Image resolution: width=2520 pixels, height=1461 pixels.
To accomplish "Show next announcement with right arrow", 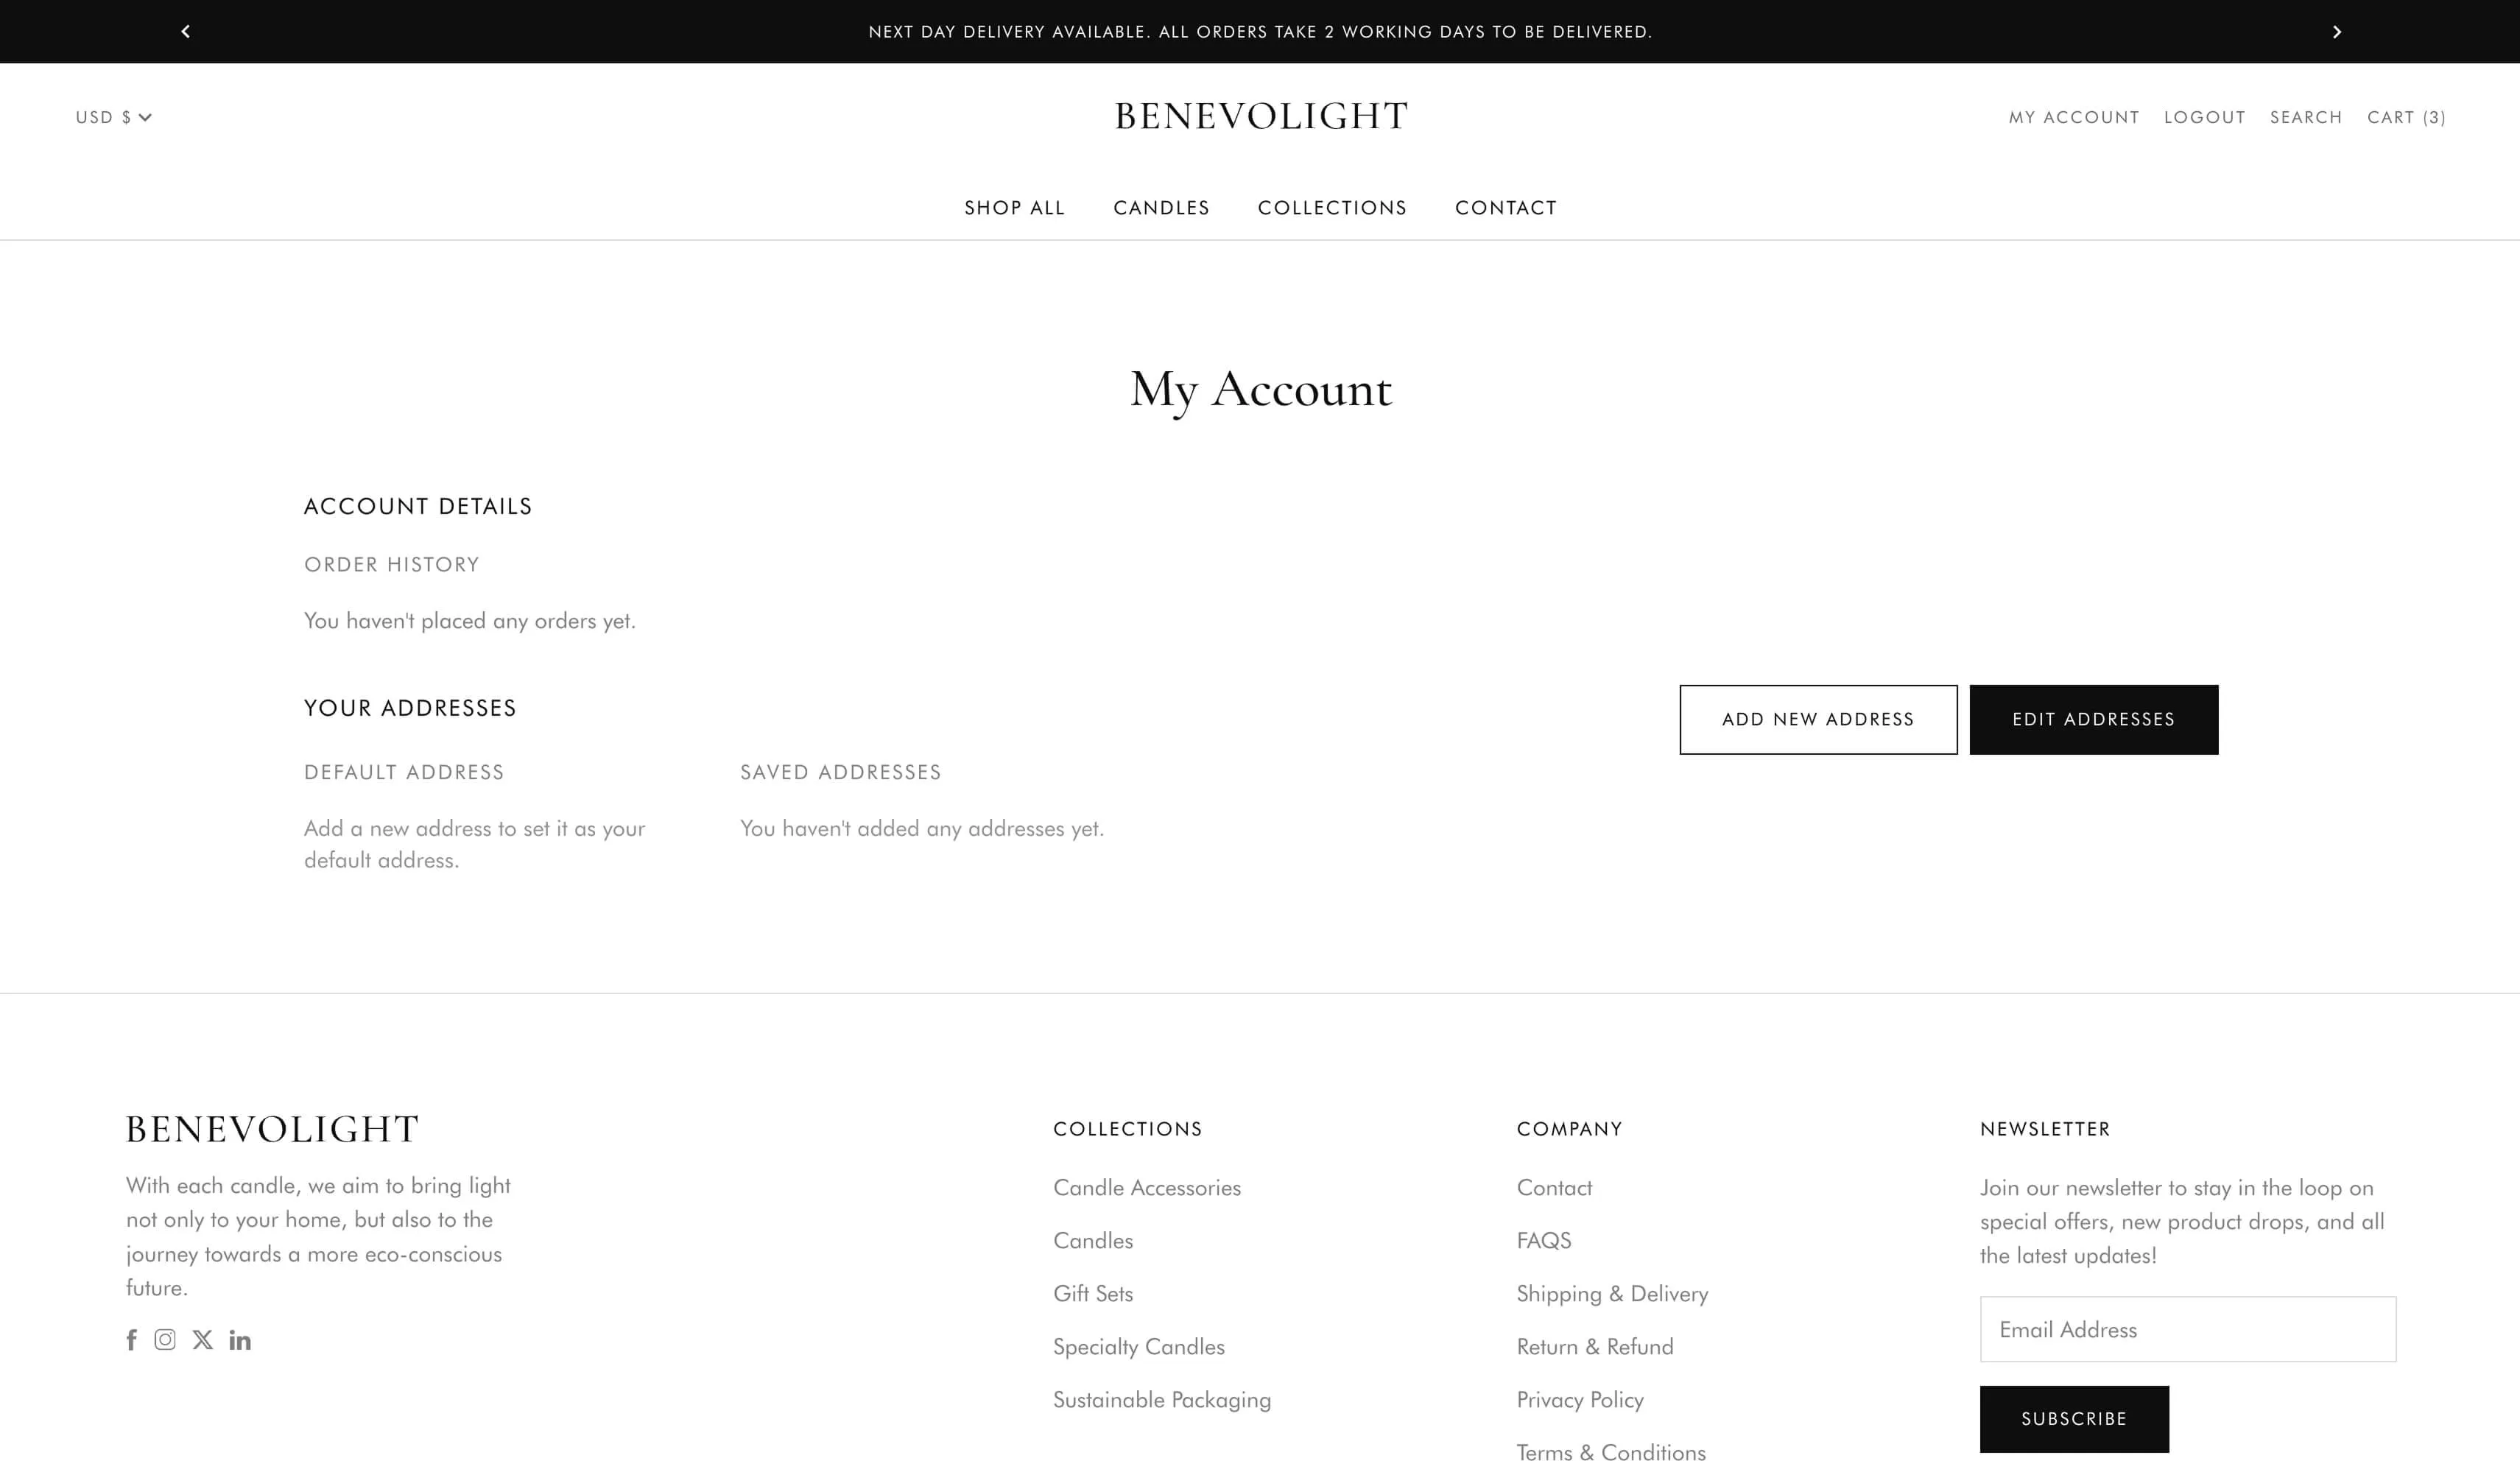I will [2337, 32].
